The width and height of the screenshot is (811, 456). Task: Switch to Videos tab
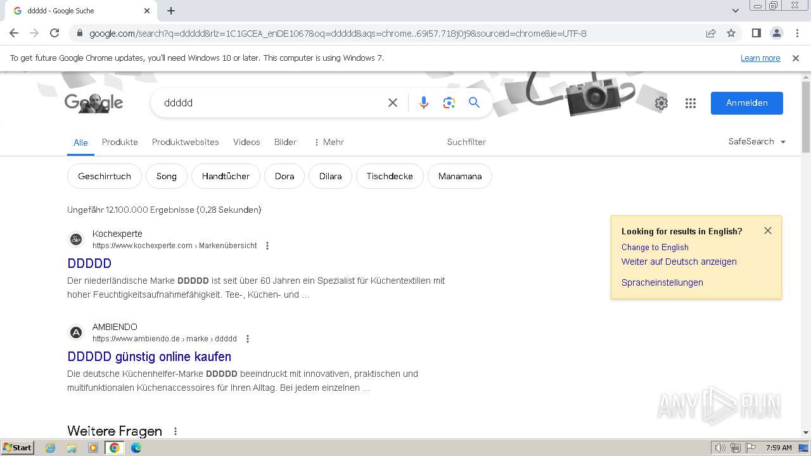pyautogui.click(x=246, y=142)
